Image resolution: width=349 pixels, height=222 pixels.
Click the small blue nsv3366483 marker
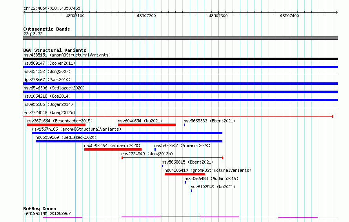click(185, 182)
